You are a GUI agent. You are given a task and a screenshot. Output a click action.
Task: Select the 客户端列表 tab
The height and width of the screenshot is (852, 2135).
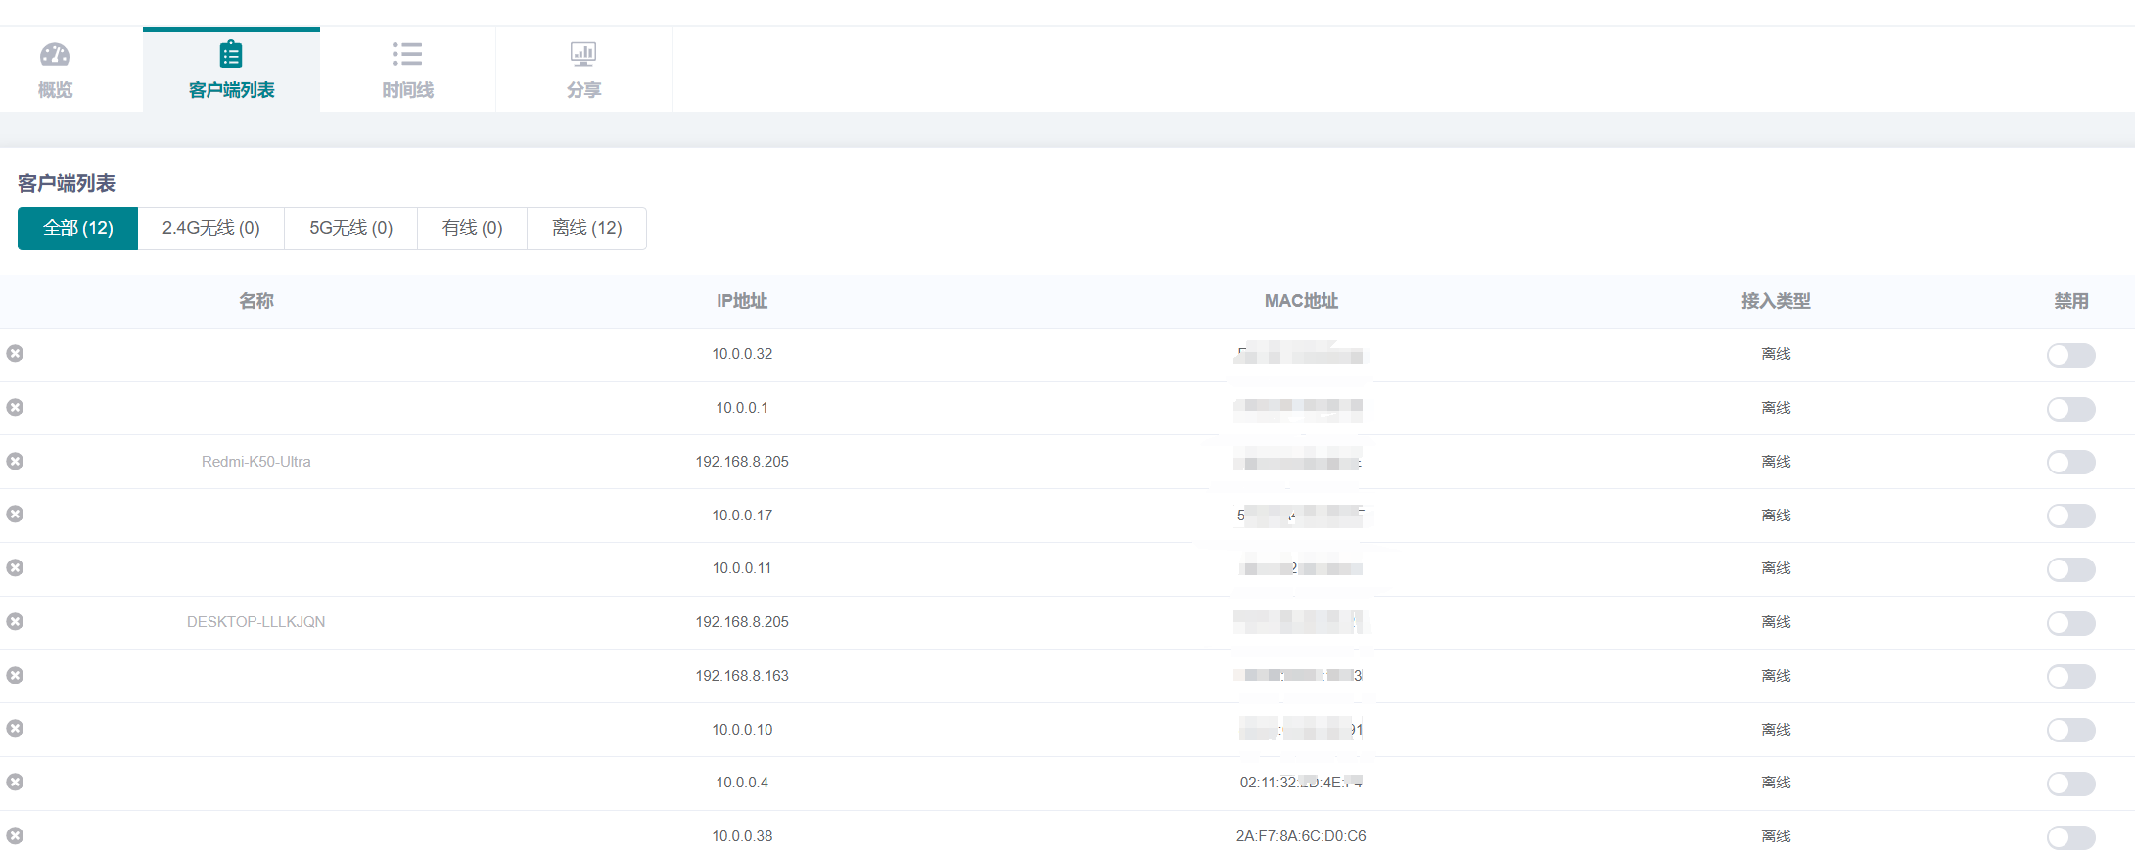231,70
